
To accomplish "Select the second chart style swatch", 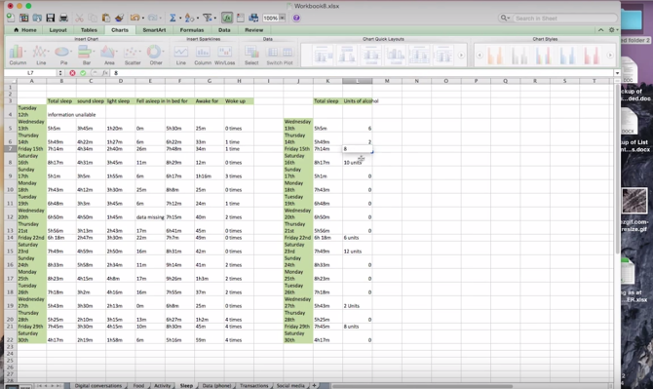I will tap(519, 55).
